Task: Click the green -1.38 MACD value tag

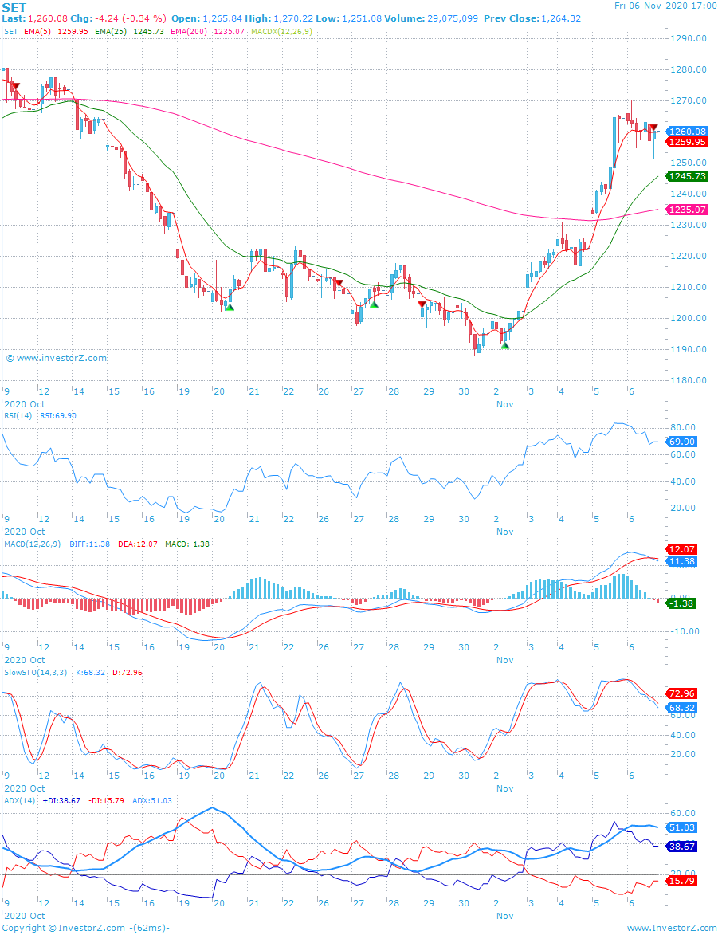Action: click(681, 603)
